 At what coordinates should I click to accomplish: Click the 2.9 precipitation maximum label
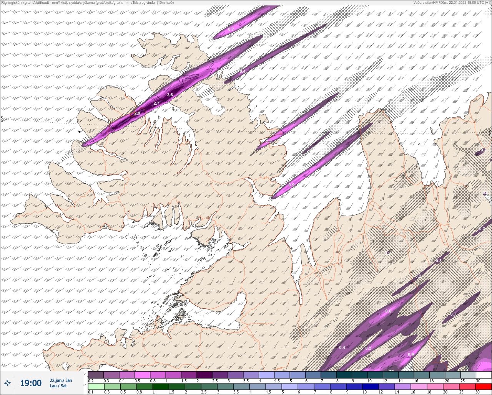pos(137,113)
